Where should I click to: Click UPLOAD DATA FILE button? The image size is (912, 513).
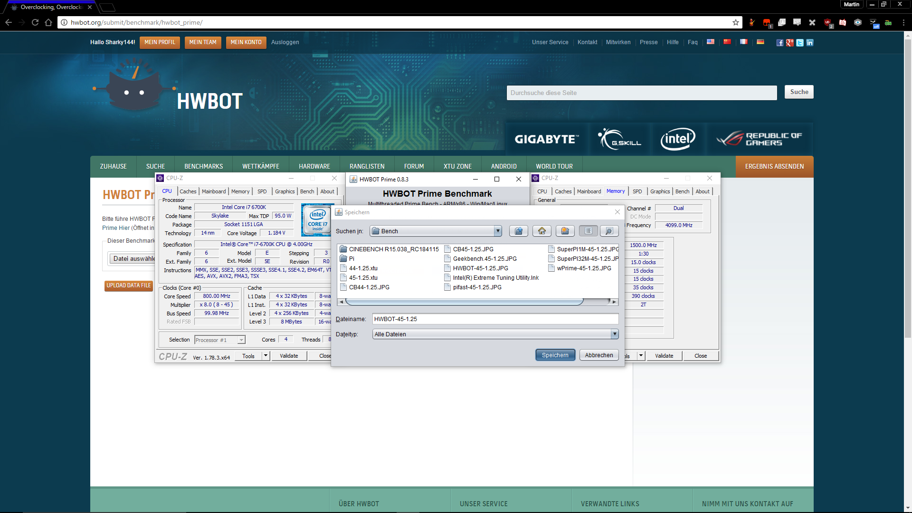tap(128, 285)
